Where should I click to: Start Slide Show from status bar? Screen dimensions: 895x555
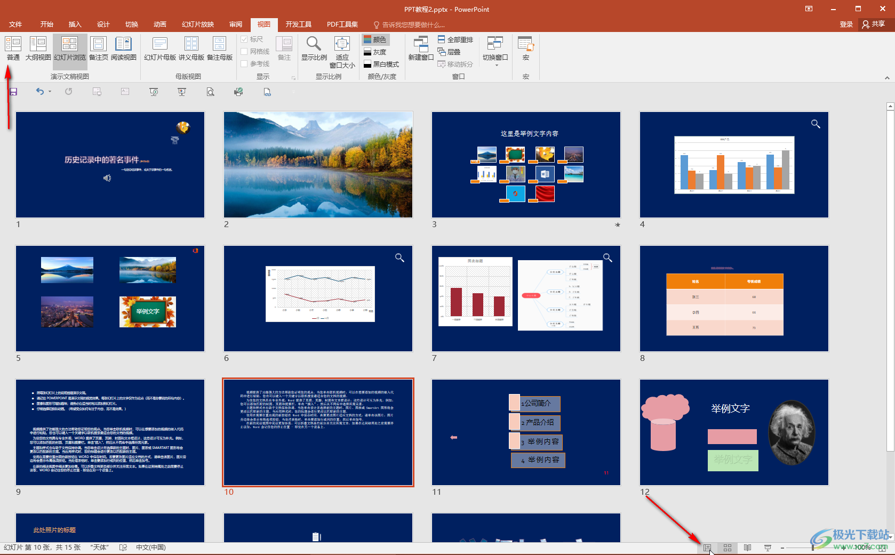click(x=768, y=548)
